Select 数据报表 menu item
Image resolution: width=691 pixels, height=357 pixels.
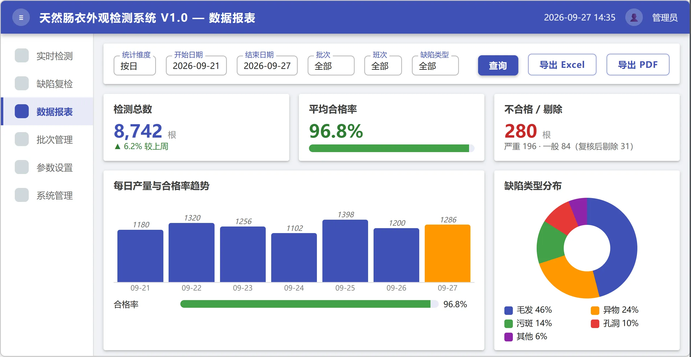[x=47, y=112]
